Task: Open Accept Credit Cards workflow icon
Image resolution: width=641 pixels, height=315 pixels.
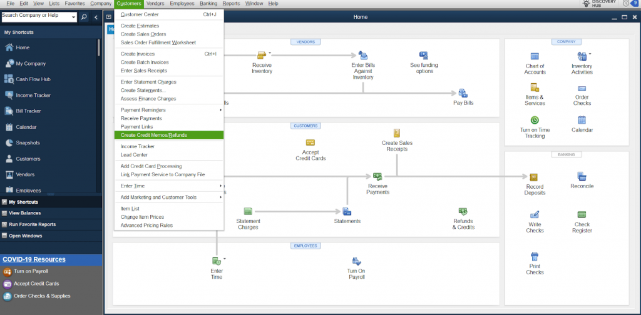Action: 310,142
